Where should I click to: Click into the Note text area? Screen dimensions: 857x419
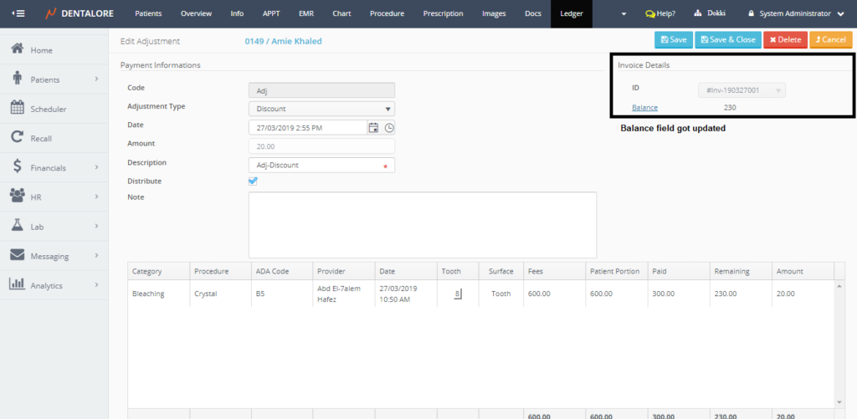pos(422,224)
